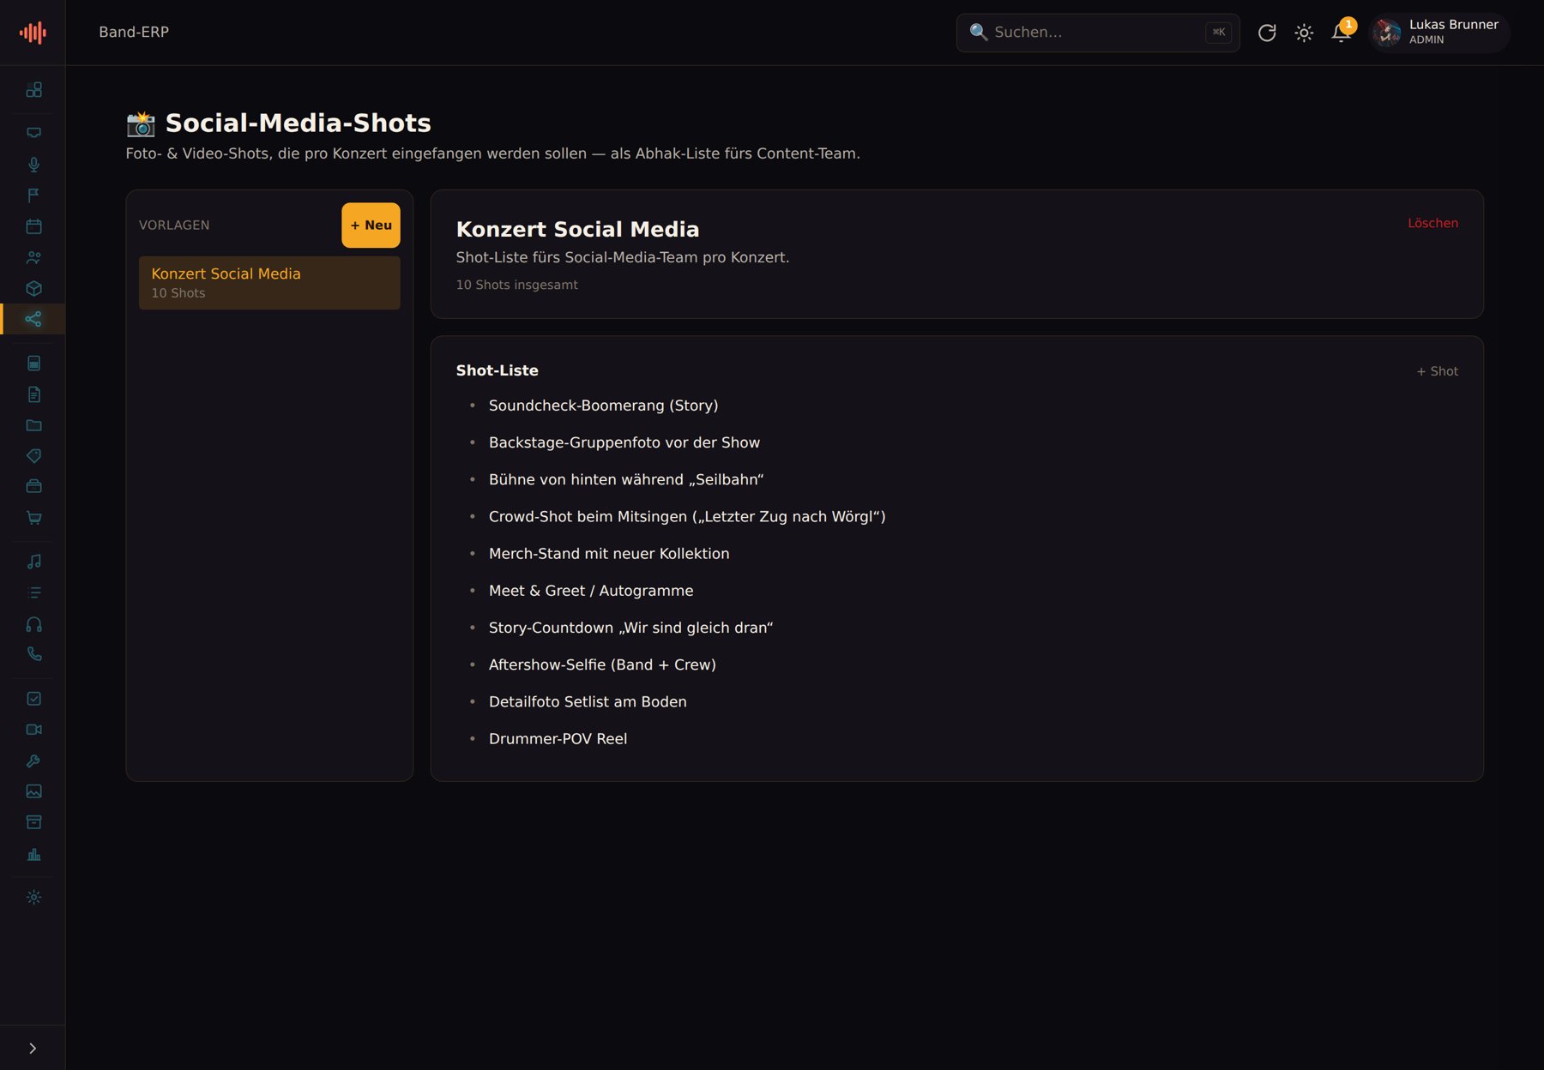Open the price tag sidebar icon
The width and height of the screenshot is (1544, 1070).
[33, 456]
